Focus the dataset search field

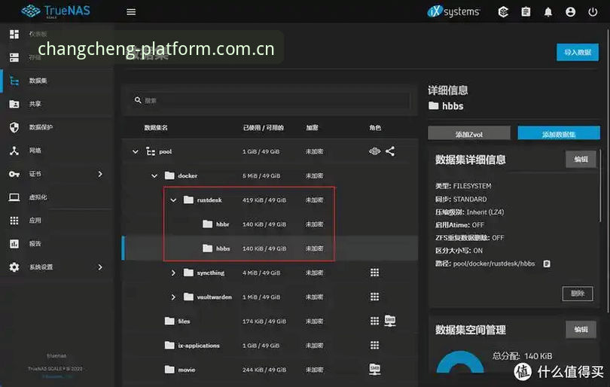271,100
